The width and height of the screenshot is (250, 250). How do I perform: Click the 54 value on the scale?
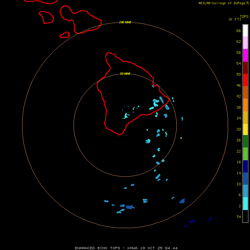click(x=239, y=63)
